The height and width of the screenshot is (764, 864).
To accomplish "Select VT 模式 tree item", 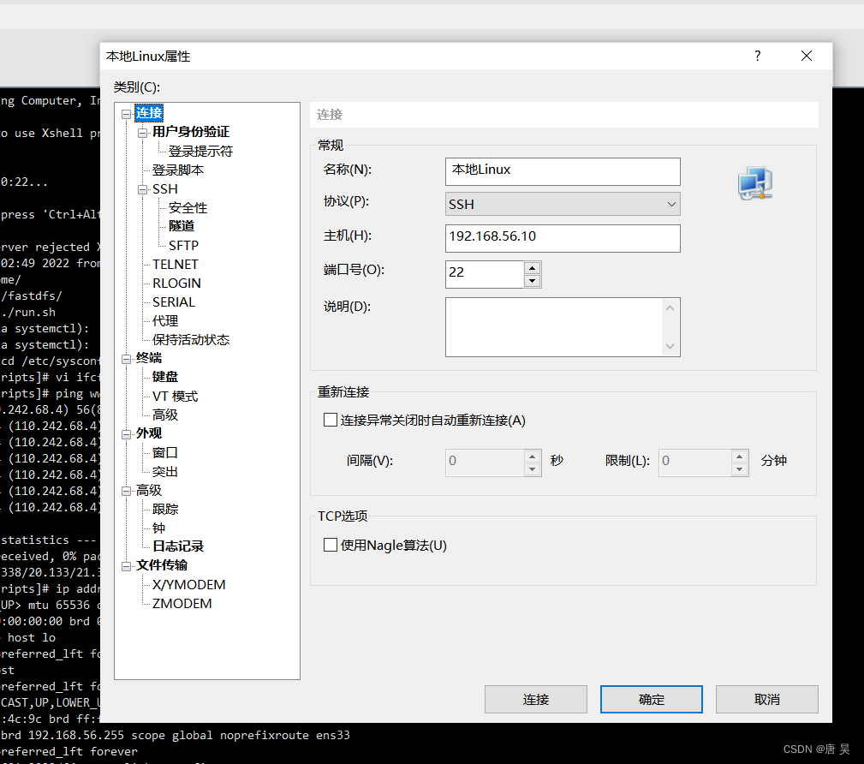I will click(175, 397).
